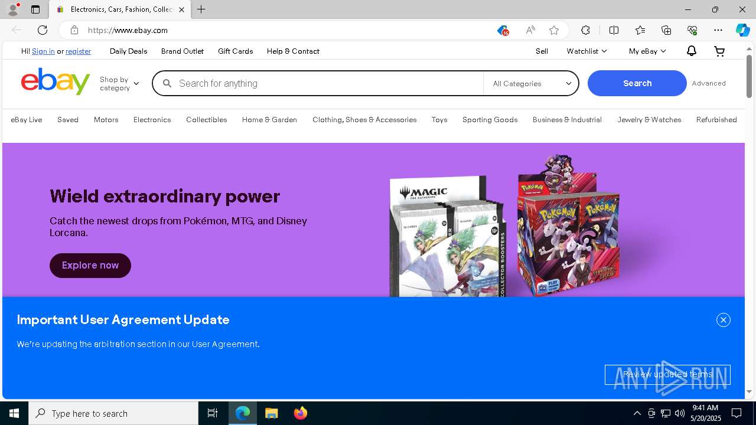The height and width of the screenshot is (425, 756).
Task: Open the Saved category tab
Action: 68,120
